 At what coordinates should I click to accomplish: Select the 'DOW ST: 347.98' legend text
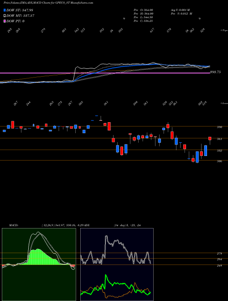tap(20, 10)
